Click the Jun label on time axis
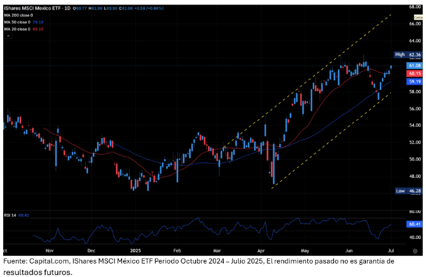The image size is (426, 277). 349,251
